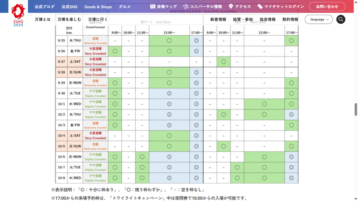This screenshot has height=201, width=358.
Task: Click 9/25 East Gate 17:00 double circle
Action: pos(196,41)
